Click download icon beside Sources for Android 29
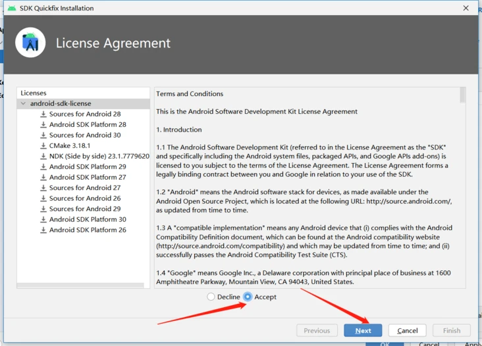 click(43, 209)
